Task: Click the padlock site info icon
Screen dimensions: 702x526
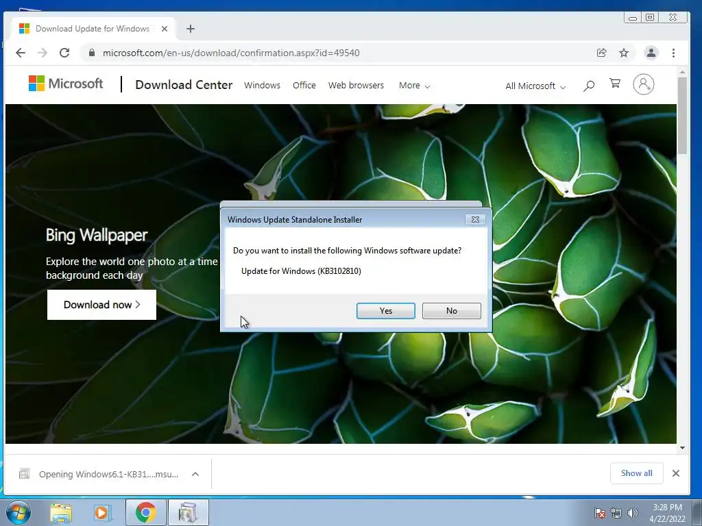Action: click(x=92, y=53)
